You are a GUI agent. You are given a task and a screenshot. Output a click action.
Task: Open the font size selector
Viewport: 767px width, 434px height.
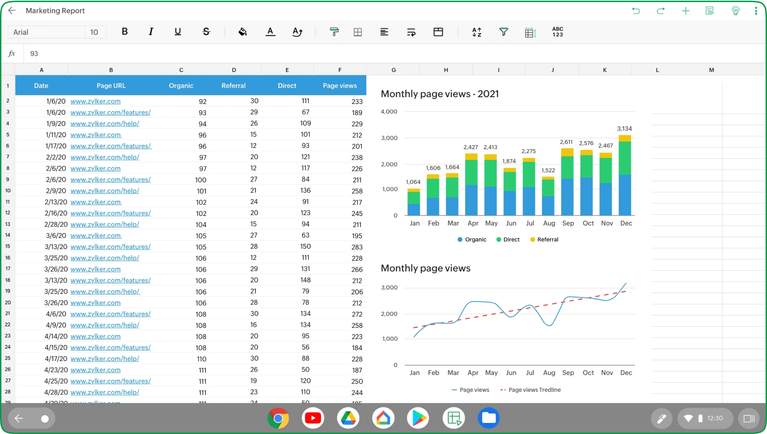click(94, 32)
